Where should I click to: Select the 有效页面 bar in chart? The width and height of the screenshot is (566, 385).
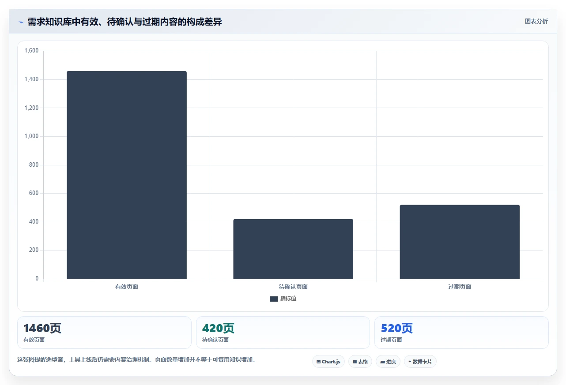pyautogui.click(x=127, y=175)
